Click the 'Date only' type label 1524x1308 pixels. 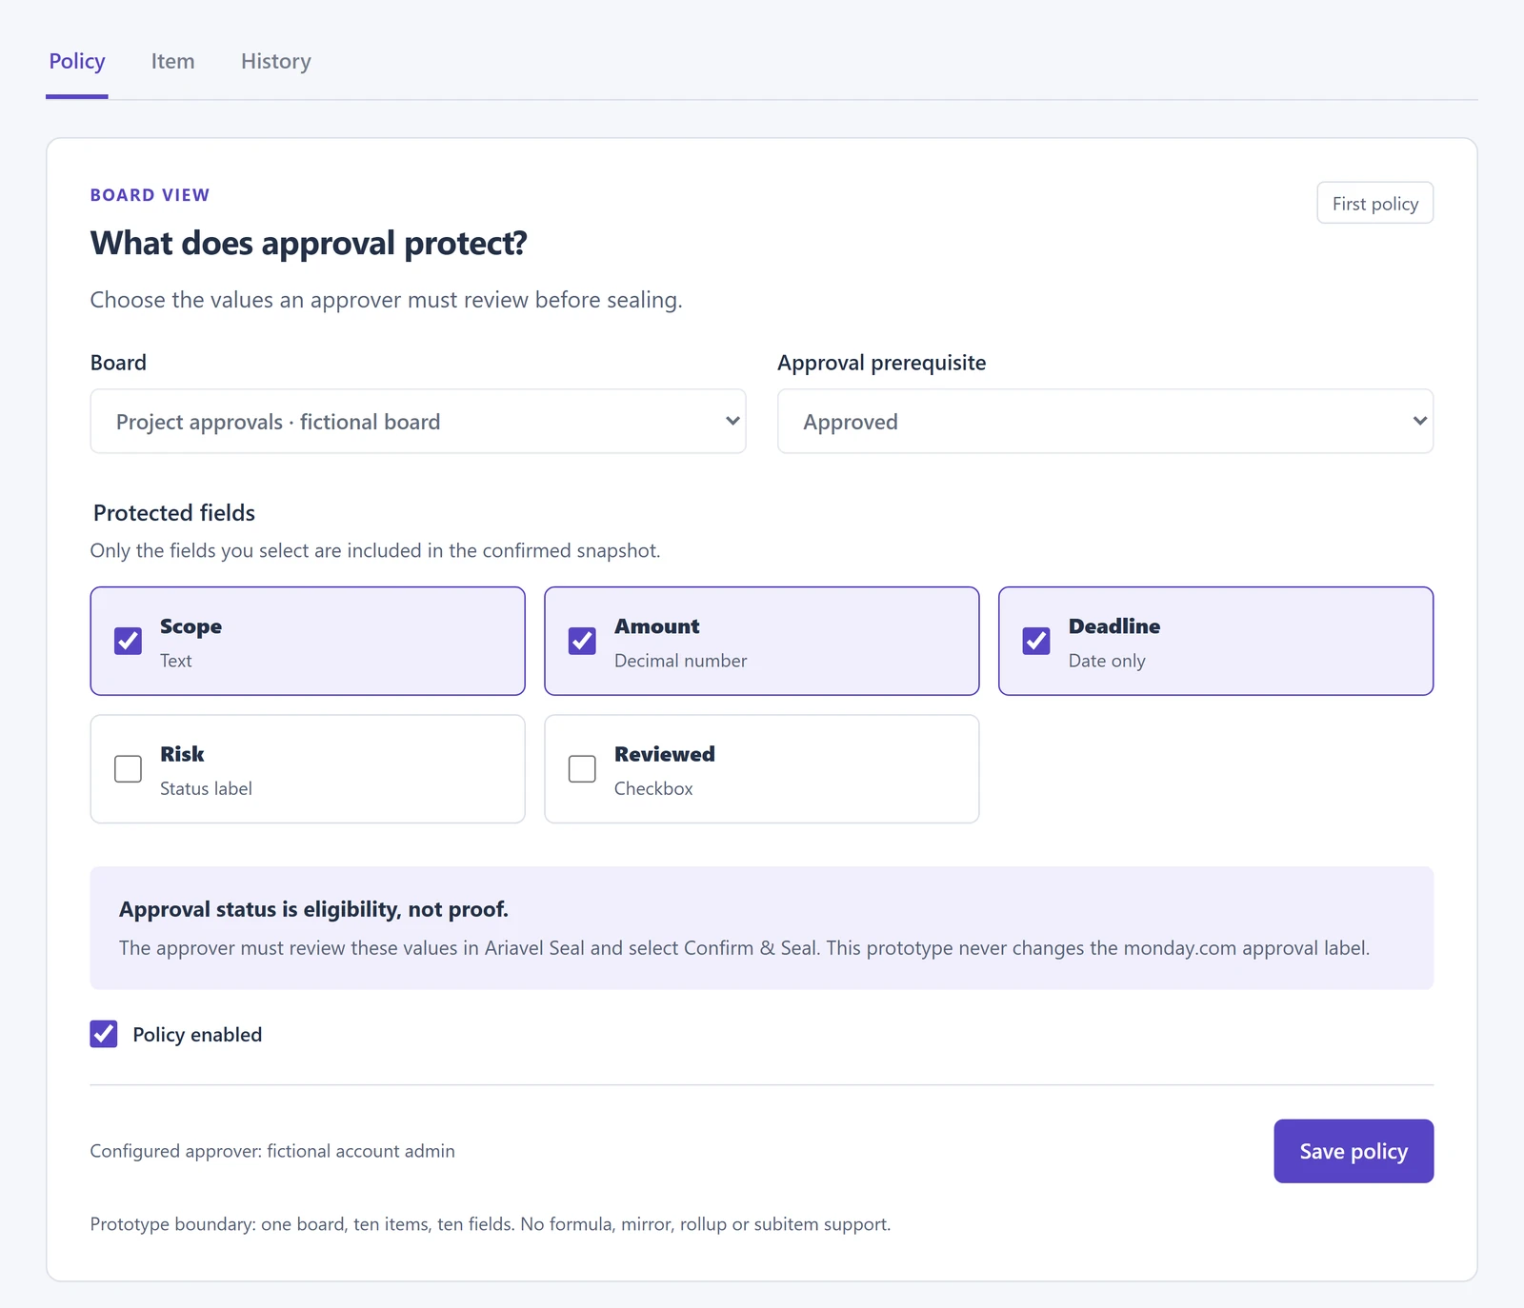click(x=1107, y=661)
